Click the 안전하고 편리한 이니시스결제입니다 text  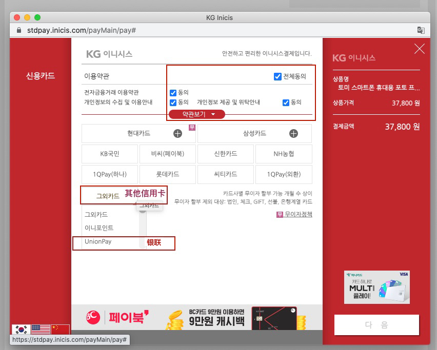coord(267,53)
